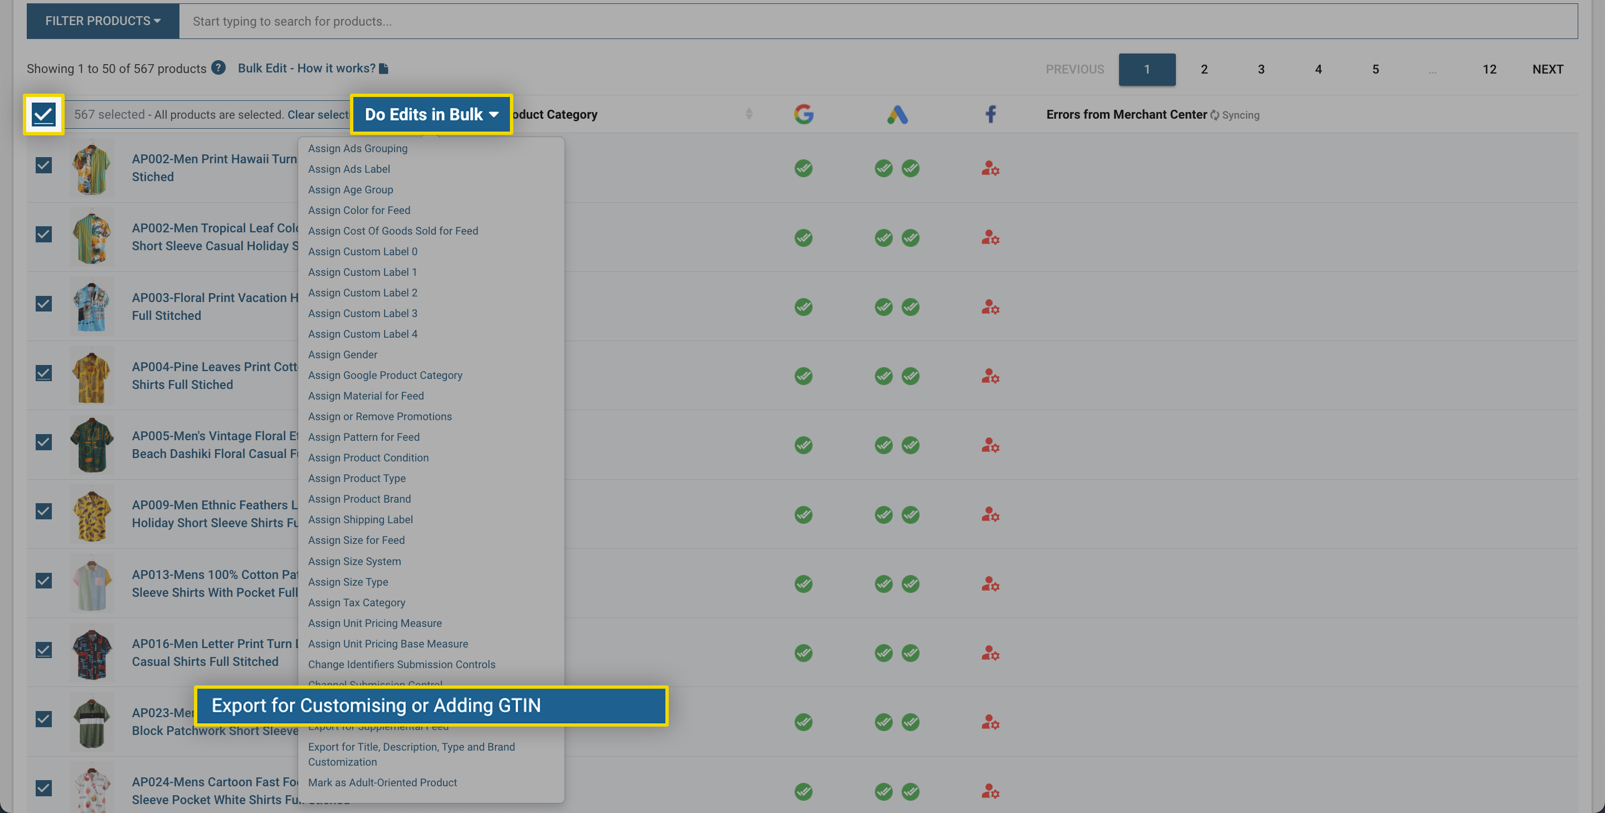Choose Assign Age Group option
The width and height of the screenshot is (1605, 813).
coord(350,189)
